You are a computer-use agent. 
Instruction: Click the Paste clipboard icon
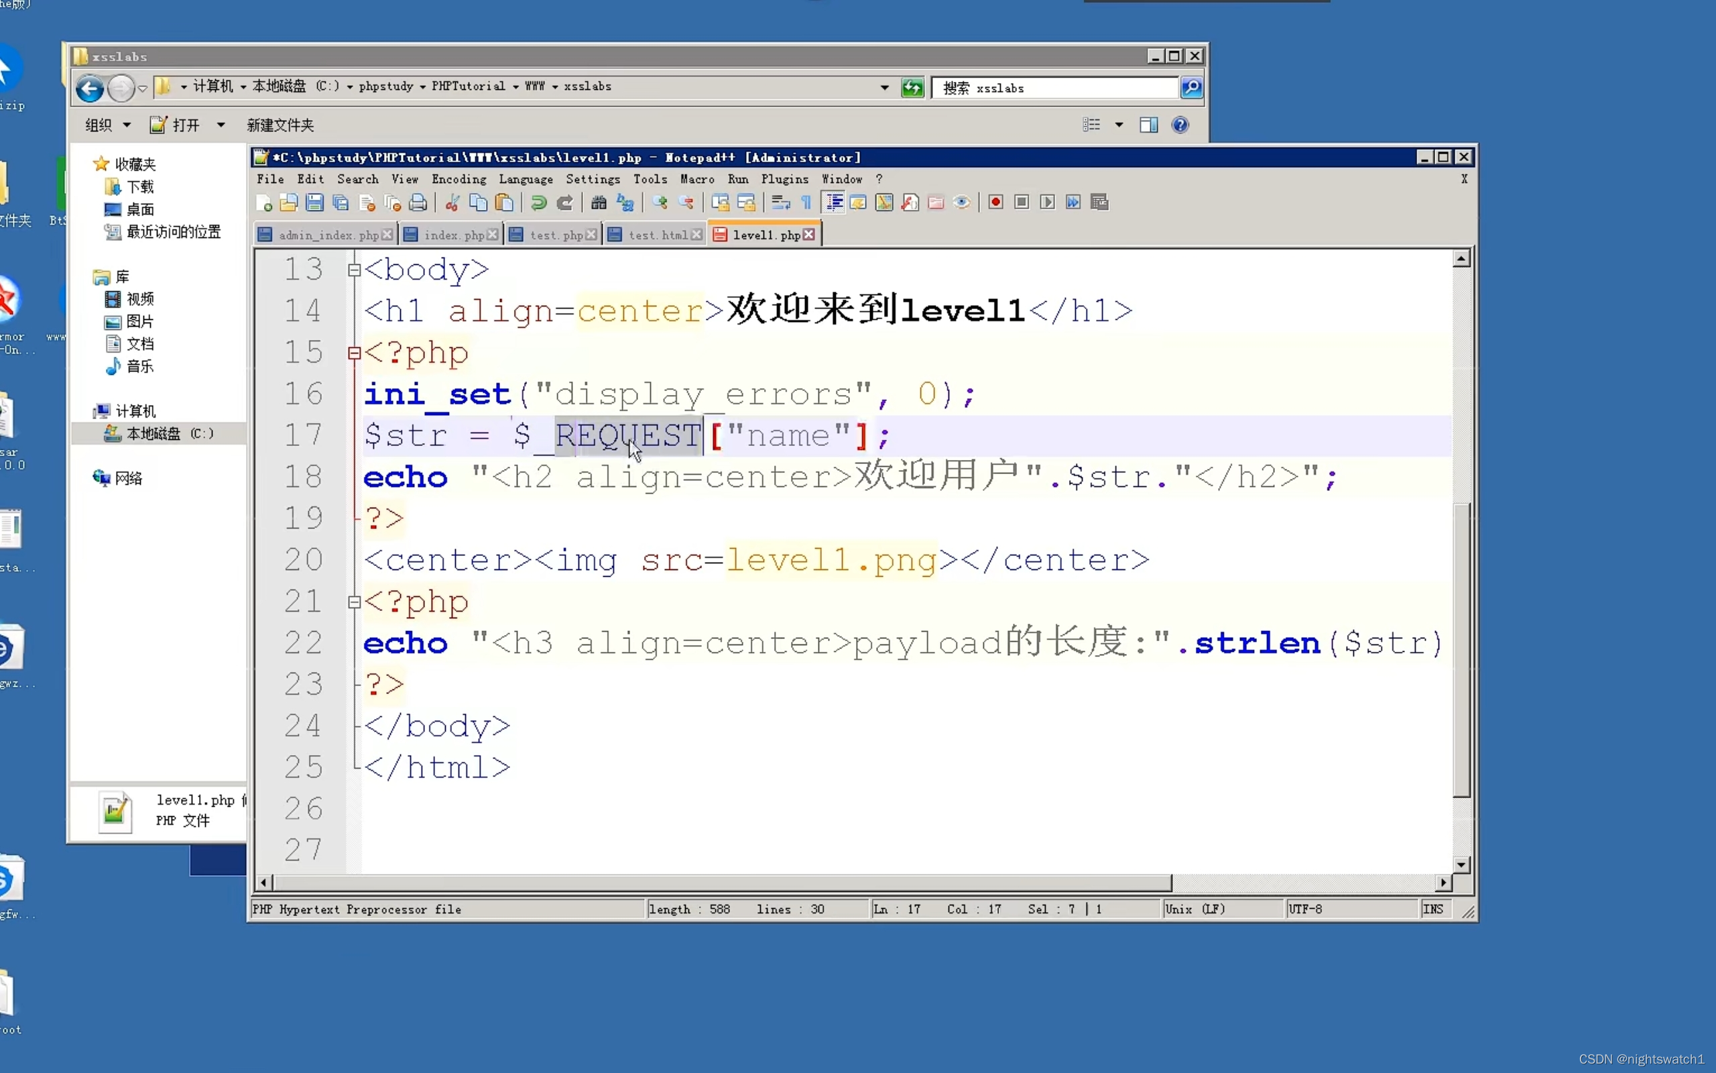(x=504, y=203)
